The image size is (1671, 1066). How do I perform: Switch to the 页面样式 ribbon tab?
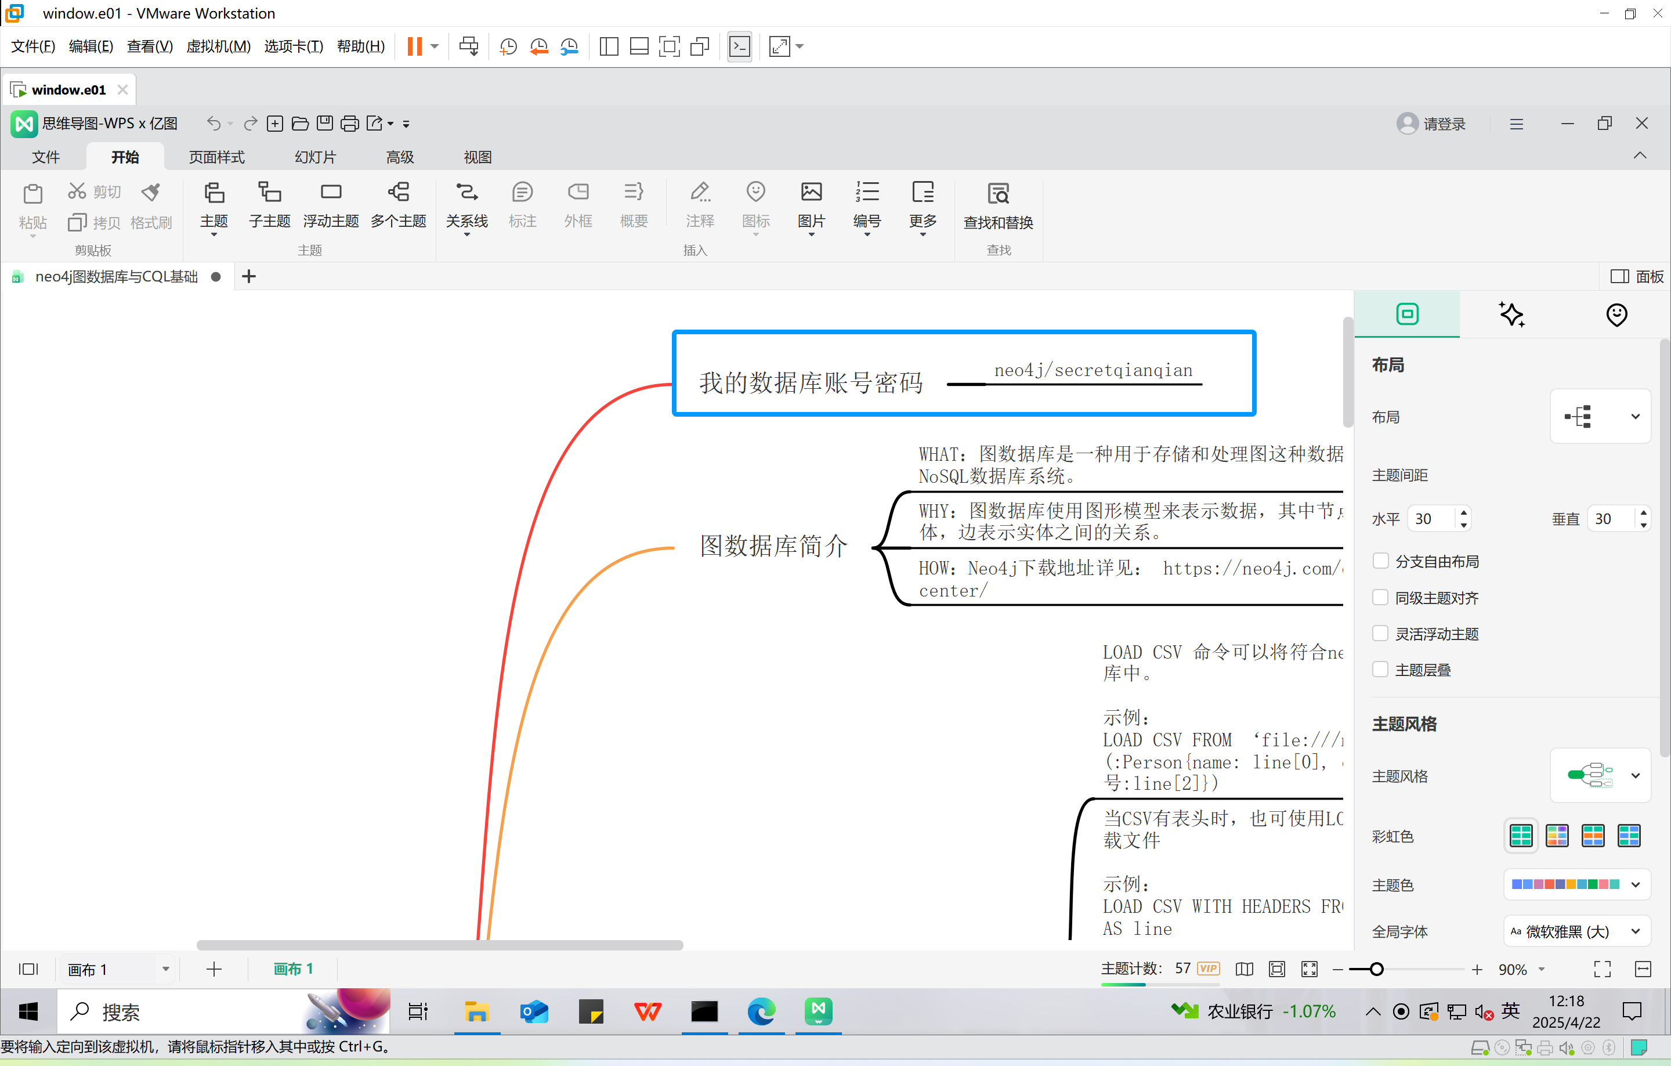(216, 157)
